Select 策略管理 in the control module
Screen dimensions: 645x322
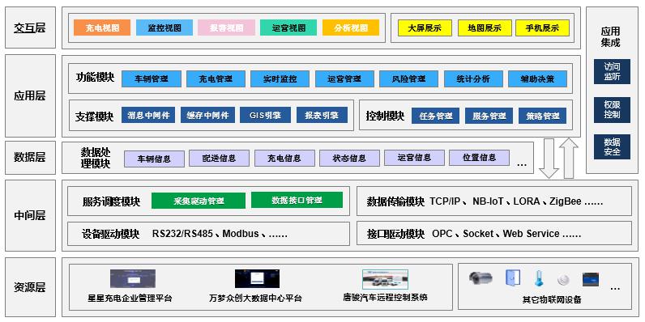pos(542,116)
